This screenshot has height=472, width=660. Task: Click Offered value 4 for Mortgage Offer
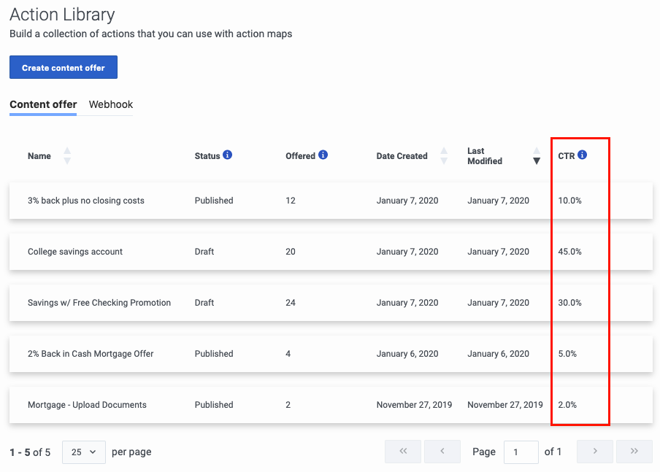[x=288, y=354]
